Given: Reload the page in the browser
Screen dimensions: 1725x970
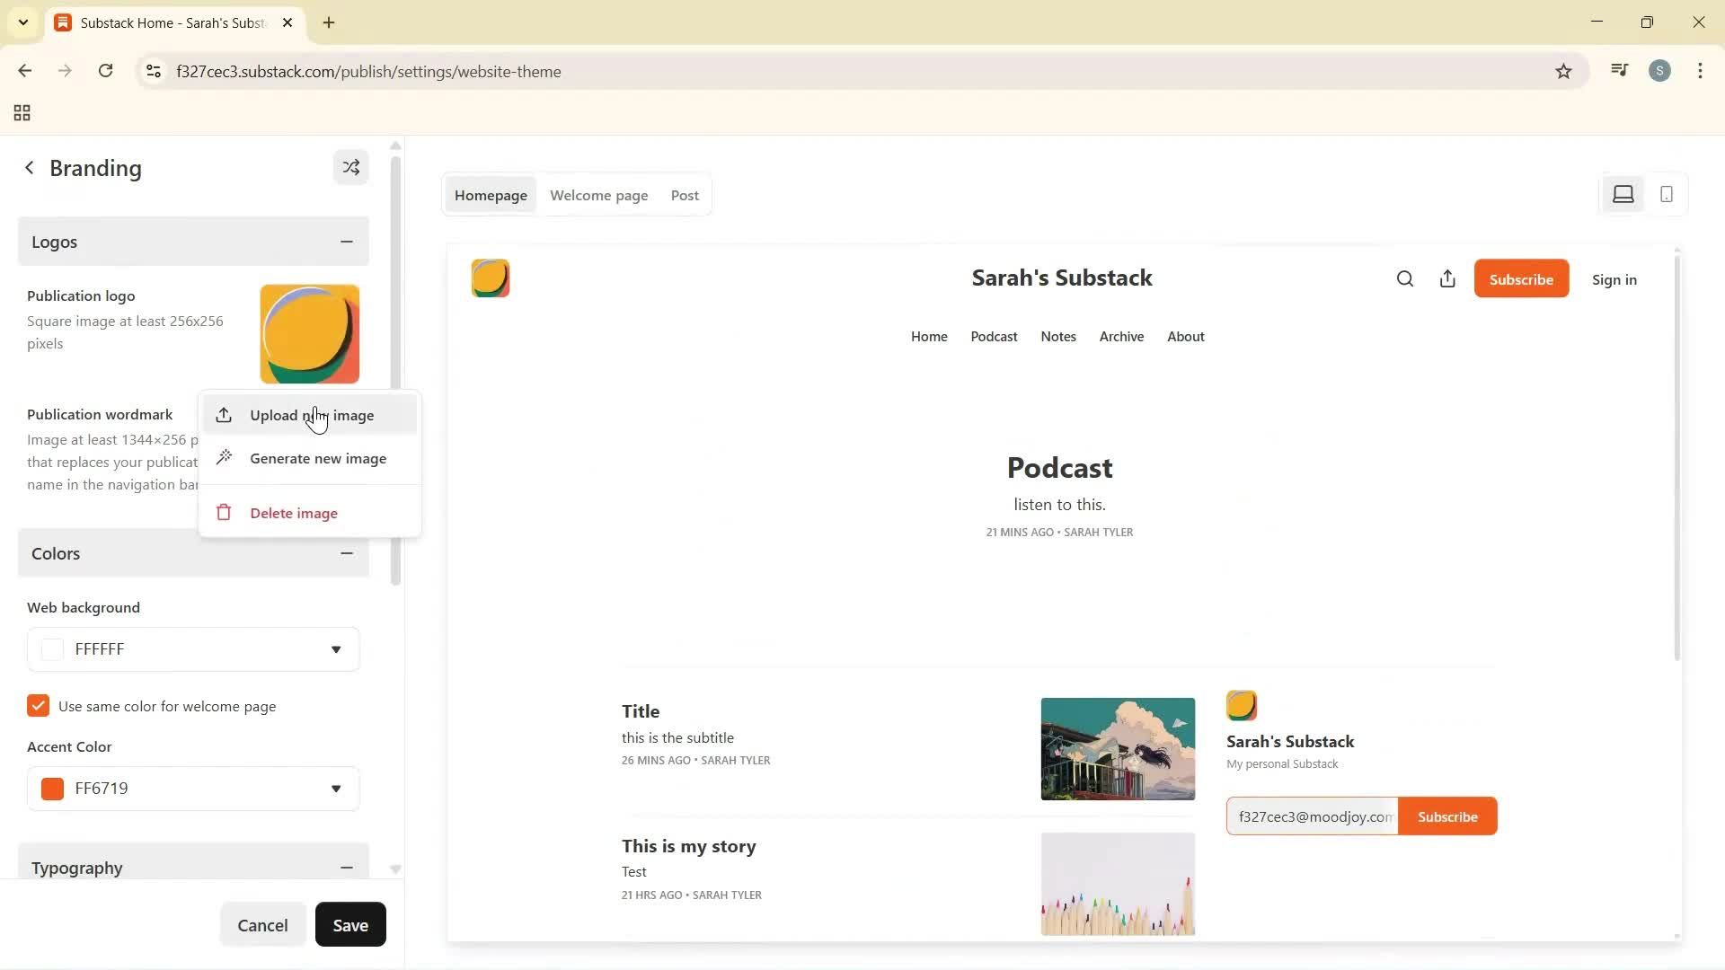Looking at the screenshot, I should tap(105, 71).
